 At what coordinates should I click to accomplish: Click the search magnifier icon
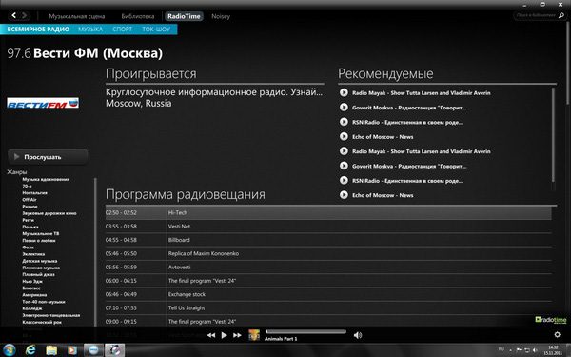point(561,15)
